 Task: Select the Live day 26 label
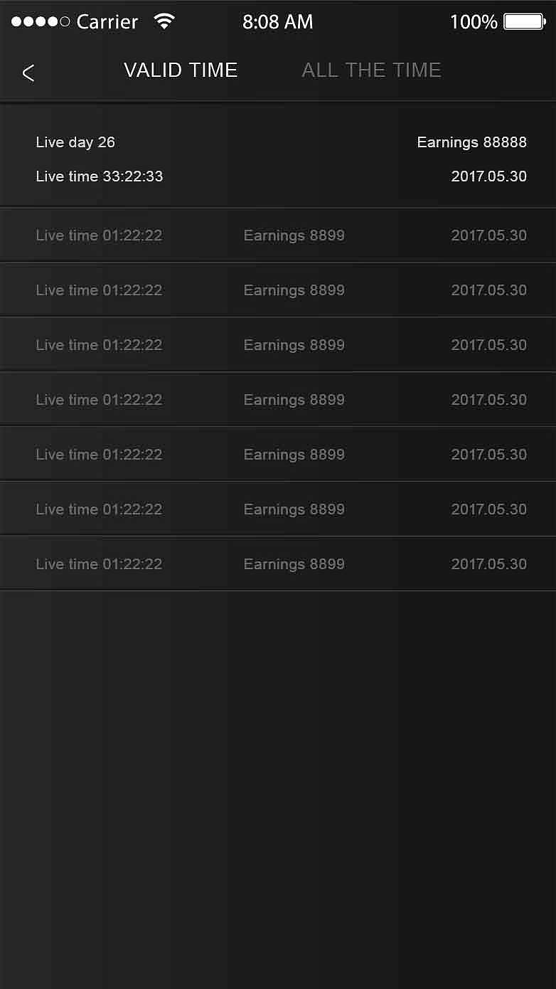click(75, 142)
